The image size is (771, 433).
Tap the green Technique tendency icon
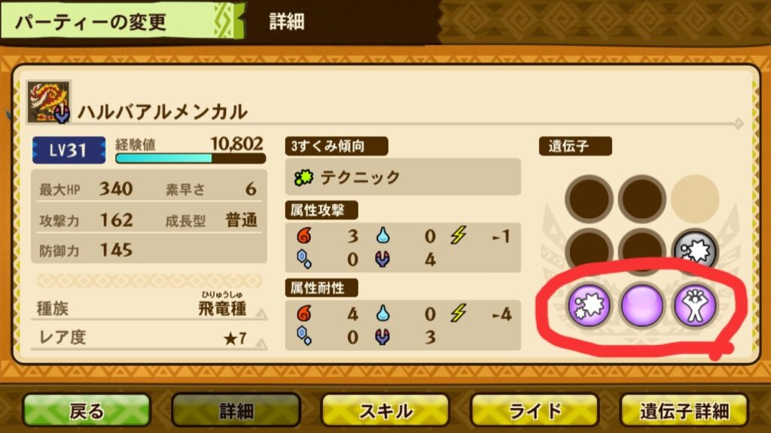303,177
